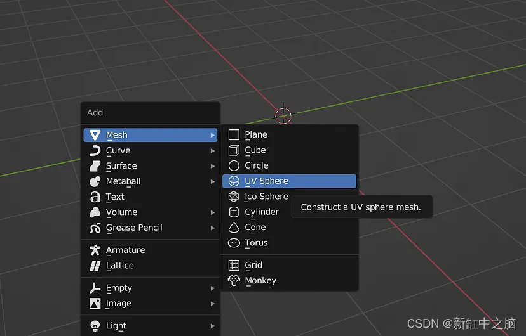Image resolution: width=526 pixels, height=336 pixels.
Task: Expand the Metaball submenu arrow
Action: tap(213, 181)
